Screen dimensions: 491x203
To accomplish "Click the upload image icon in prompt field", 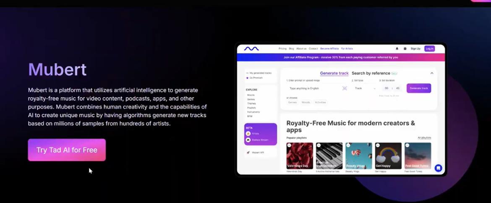I will tap(345, 89).
